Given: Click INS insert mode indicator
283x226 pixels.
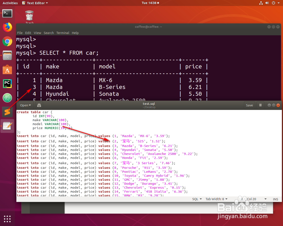Looking at the screenshot, I should pos(275,199).
